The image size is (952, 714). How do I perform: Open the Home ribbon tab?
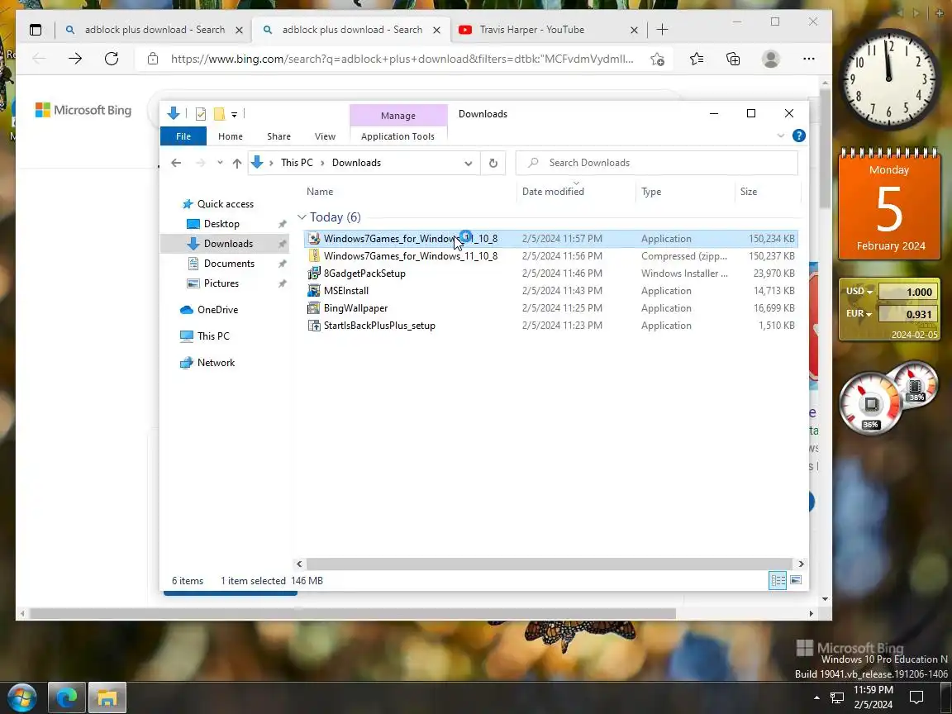click(x=230, y=136)
